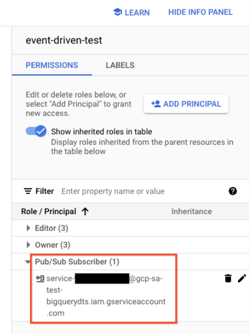Click the service account key icon
Viewport: 249px width, 334px height.
pyautogui.click(x=40, y=279)
